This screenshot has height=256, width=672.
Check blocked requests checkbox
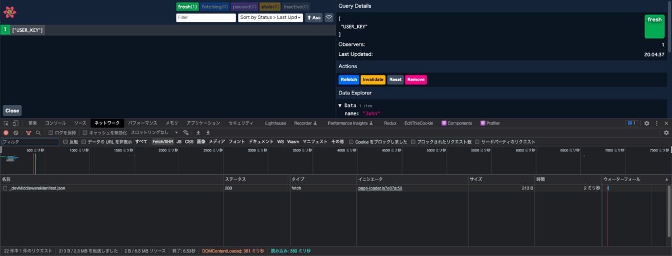point(413,142)
